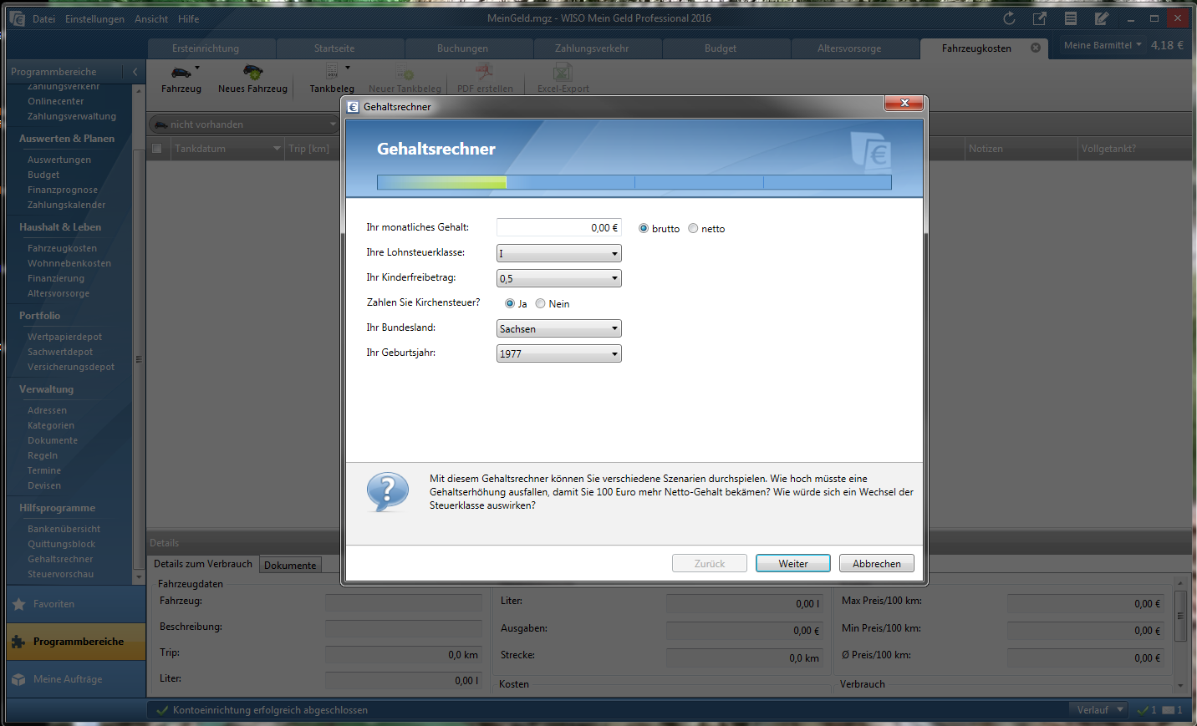
Task: Open the Lohnsteuerklasse dropdown
Action: pyautogui.click(x=558, y=253)
